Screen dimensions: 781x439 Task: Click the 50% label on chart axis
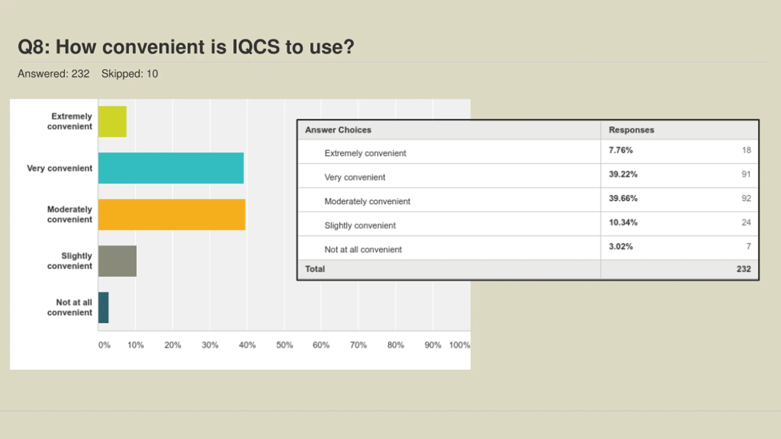[x=284, y=345]
